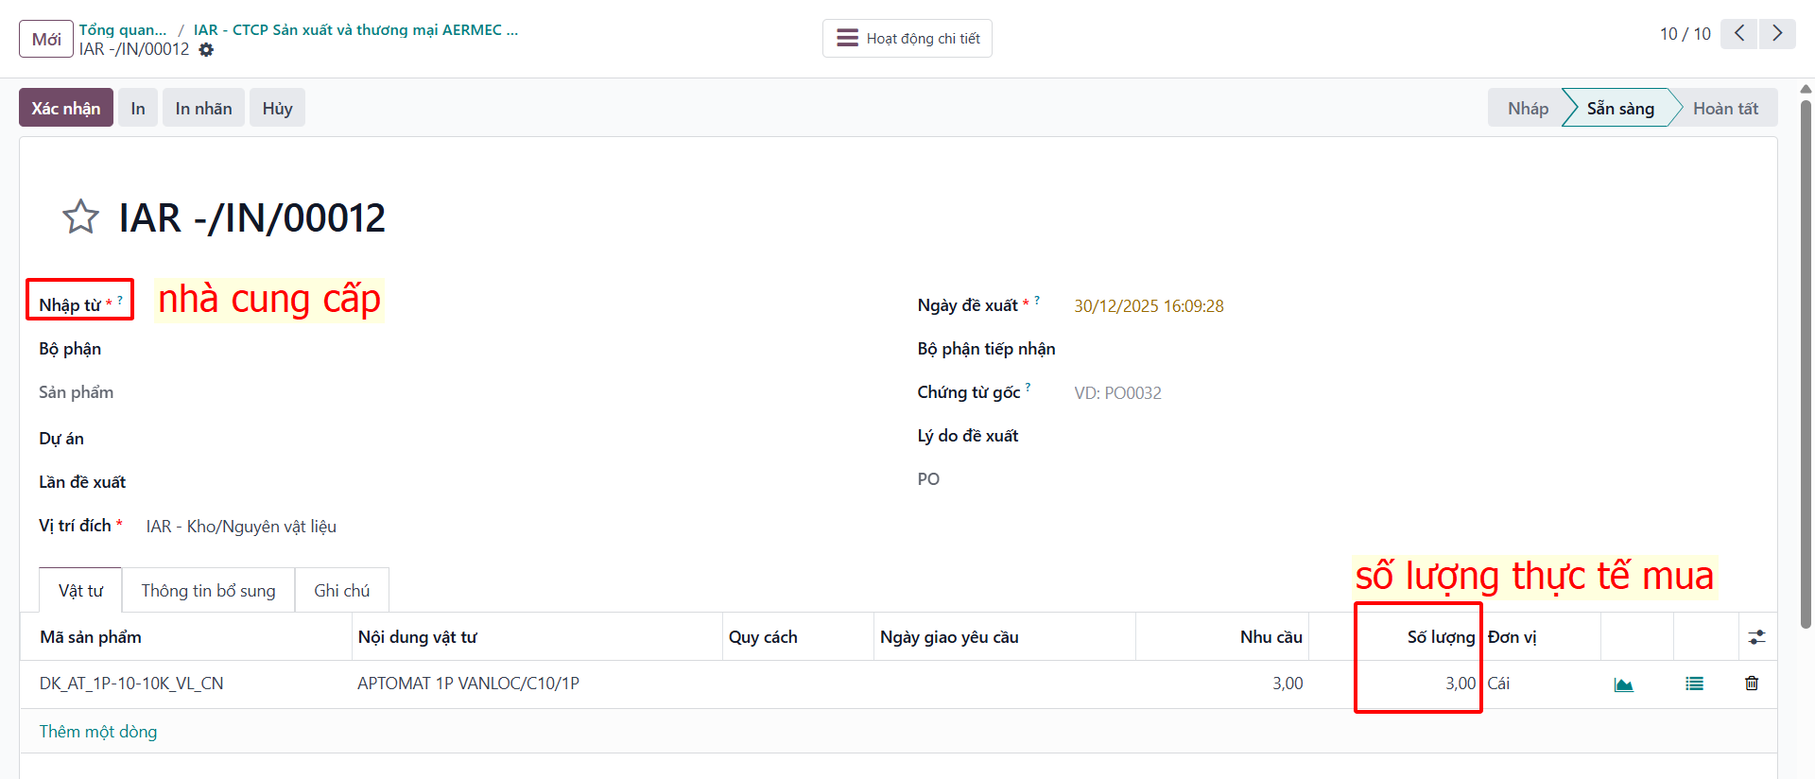
Task: Mark record as favorite with star icon
Action: 81,217
